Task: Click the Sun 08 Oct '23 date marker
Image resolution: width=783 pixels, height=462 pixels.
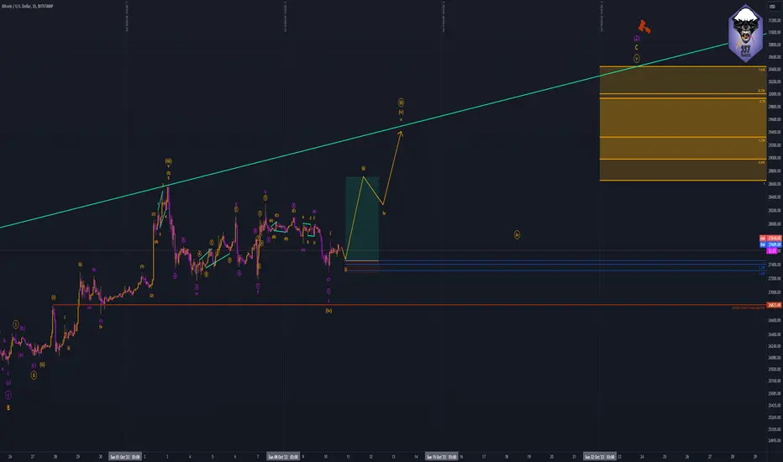Action: (x=282, y=456)
